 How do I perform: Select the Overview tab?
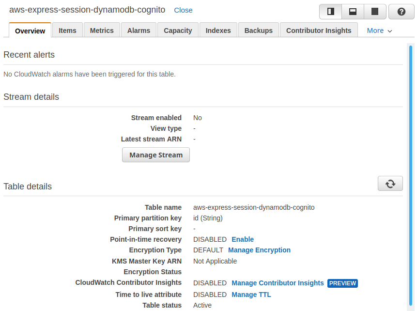coord(30,31)
